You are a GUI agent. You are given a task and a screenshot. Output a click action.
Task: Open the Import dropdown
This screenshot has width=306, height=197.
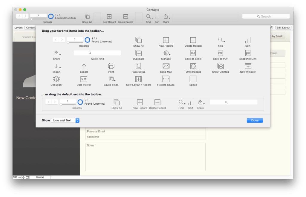click(x=57, y=66)
